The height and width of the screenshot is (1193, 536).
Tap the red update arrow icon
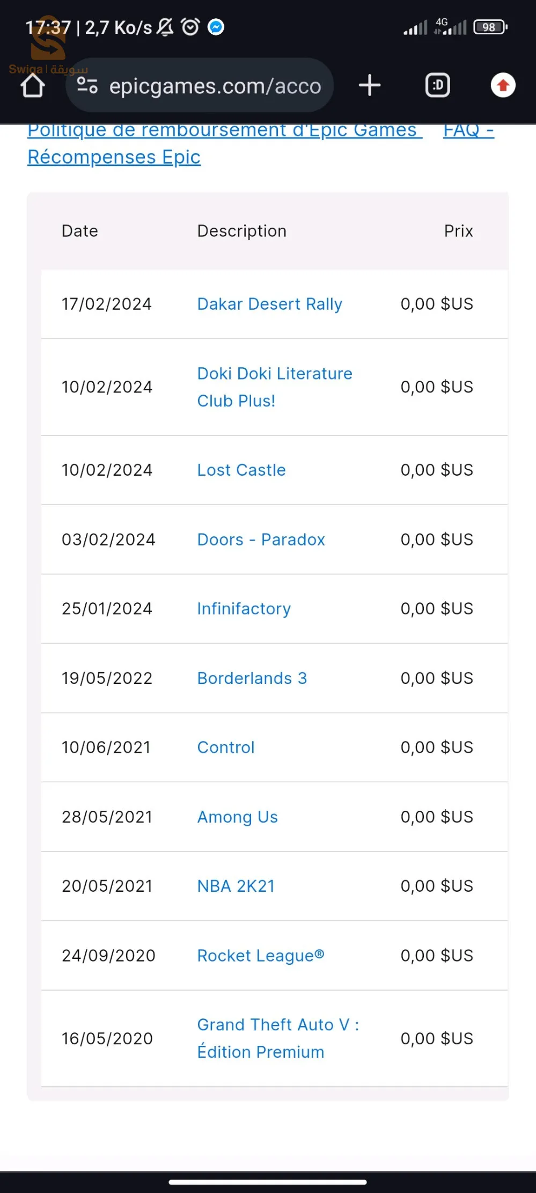(x=503, y=85)
